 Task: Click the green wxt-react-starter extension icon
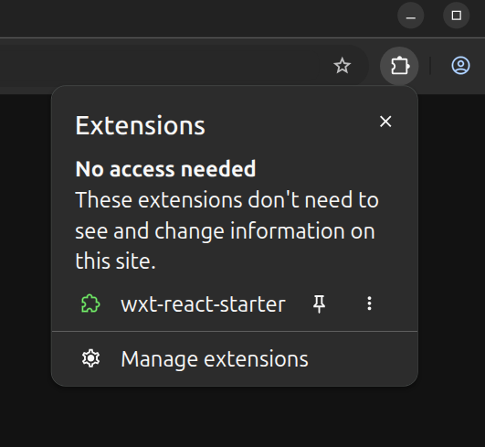(90, 303)
